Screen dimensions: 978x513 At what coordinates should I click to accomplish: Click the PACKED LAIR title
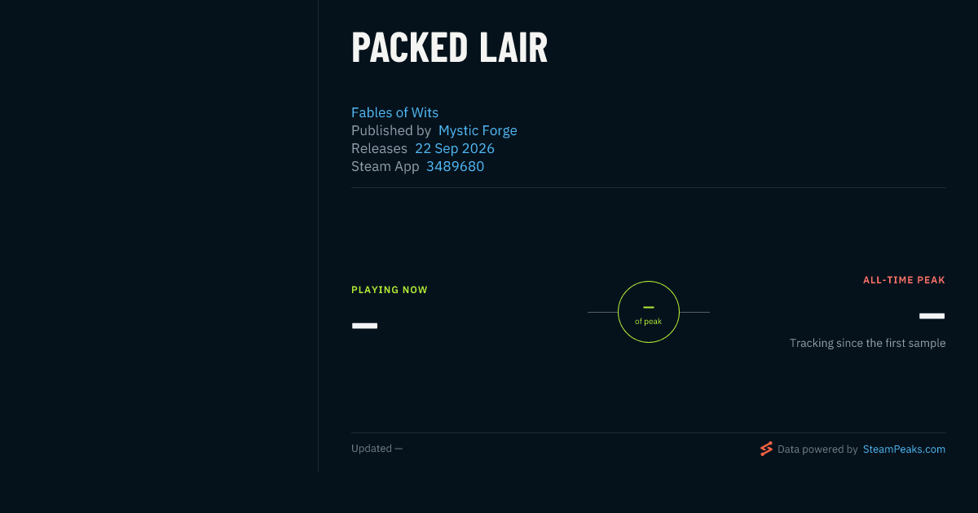click(449, 48)
